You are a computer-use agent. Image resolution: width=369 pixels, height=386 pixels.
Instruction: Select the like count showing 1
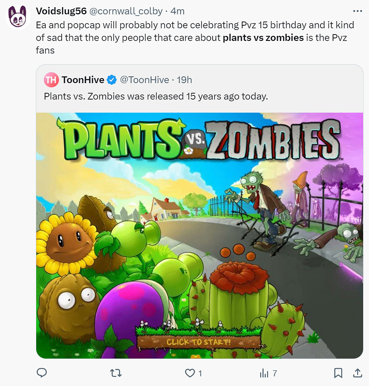pos(200,373)
